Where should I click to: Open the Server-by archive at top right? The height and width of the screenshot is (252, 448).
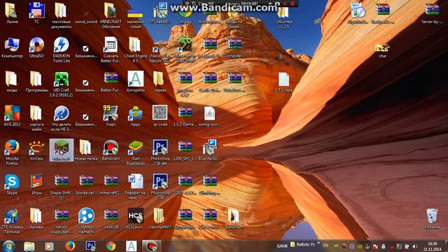(x=432, y=13)
